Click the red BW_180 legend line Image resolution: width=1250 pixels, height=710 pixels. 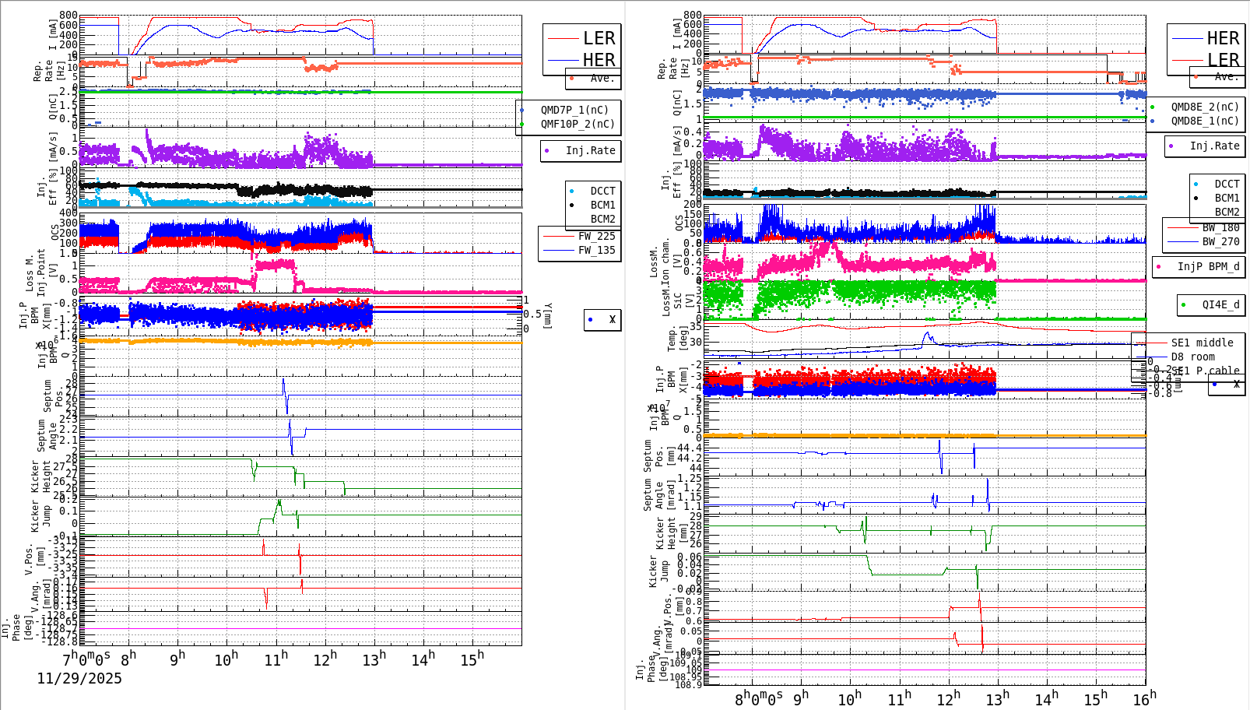click(1182, 227)
